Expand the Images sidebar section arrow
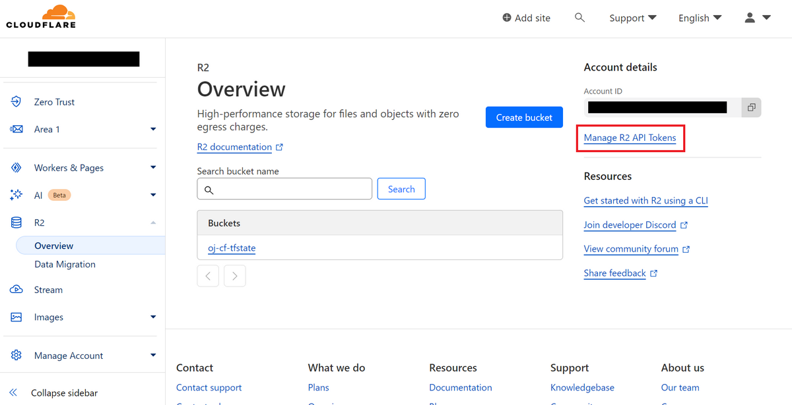This screenshot has height=405, width=792. tap(153, 317)
